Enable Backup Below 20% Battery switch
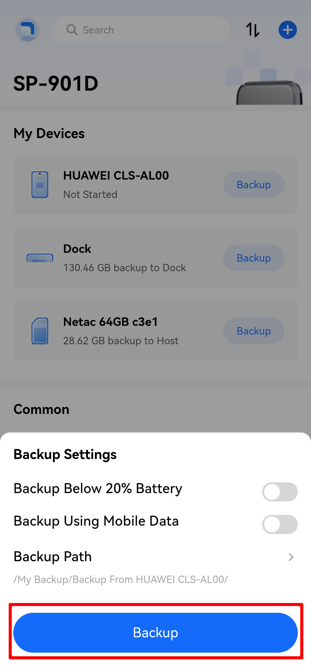311x666 pixels. point(280,492)
